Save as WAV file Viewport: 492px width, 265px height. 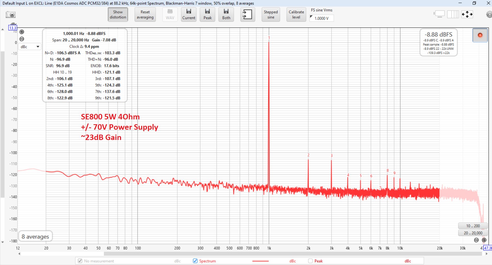pos(170,14)
